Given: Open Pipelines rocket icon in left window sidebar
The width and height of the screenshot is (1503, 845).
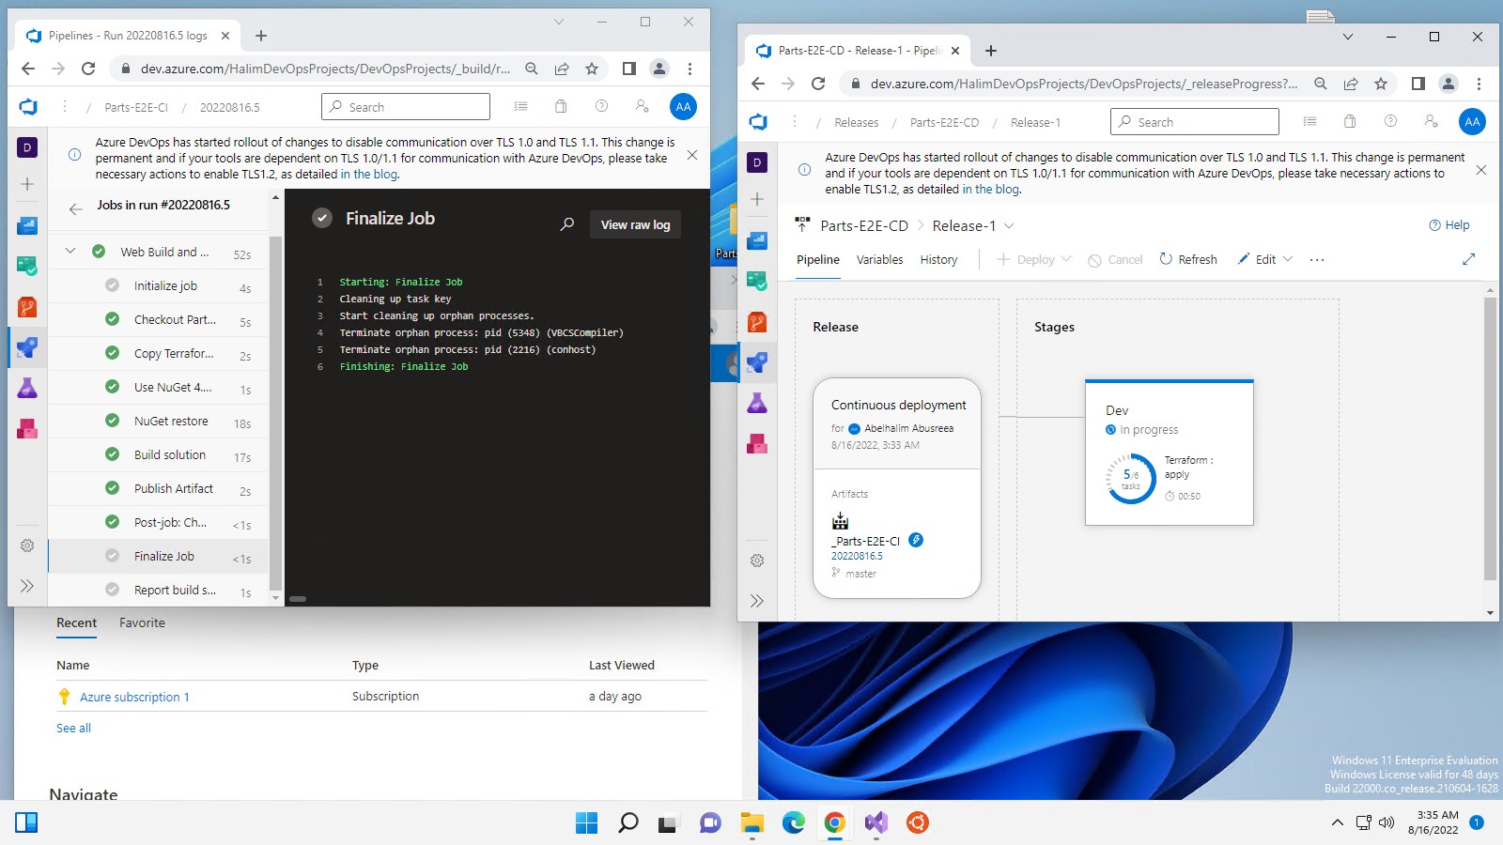Looking at the screenshot, I should coord(27,347).
